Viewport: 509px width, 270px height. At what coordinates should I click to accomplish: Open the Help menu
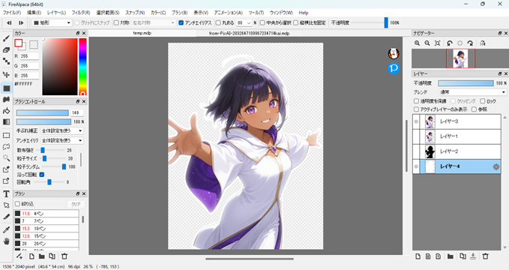[304, 13]
